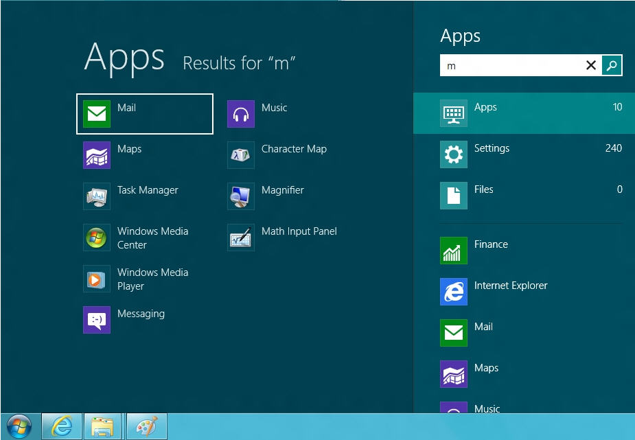Click the Apps keyboard icon in sidebar
Screen dimensions: 635x440
pos(454,113)
